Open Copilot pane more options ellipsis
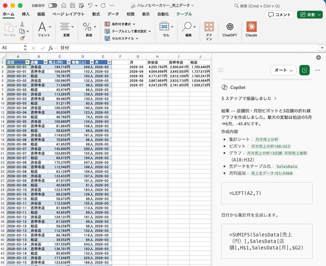326x266 pixels. (317, 70)
